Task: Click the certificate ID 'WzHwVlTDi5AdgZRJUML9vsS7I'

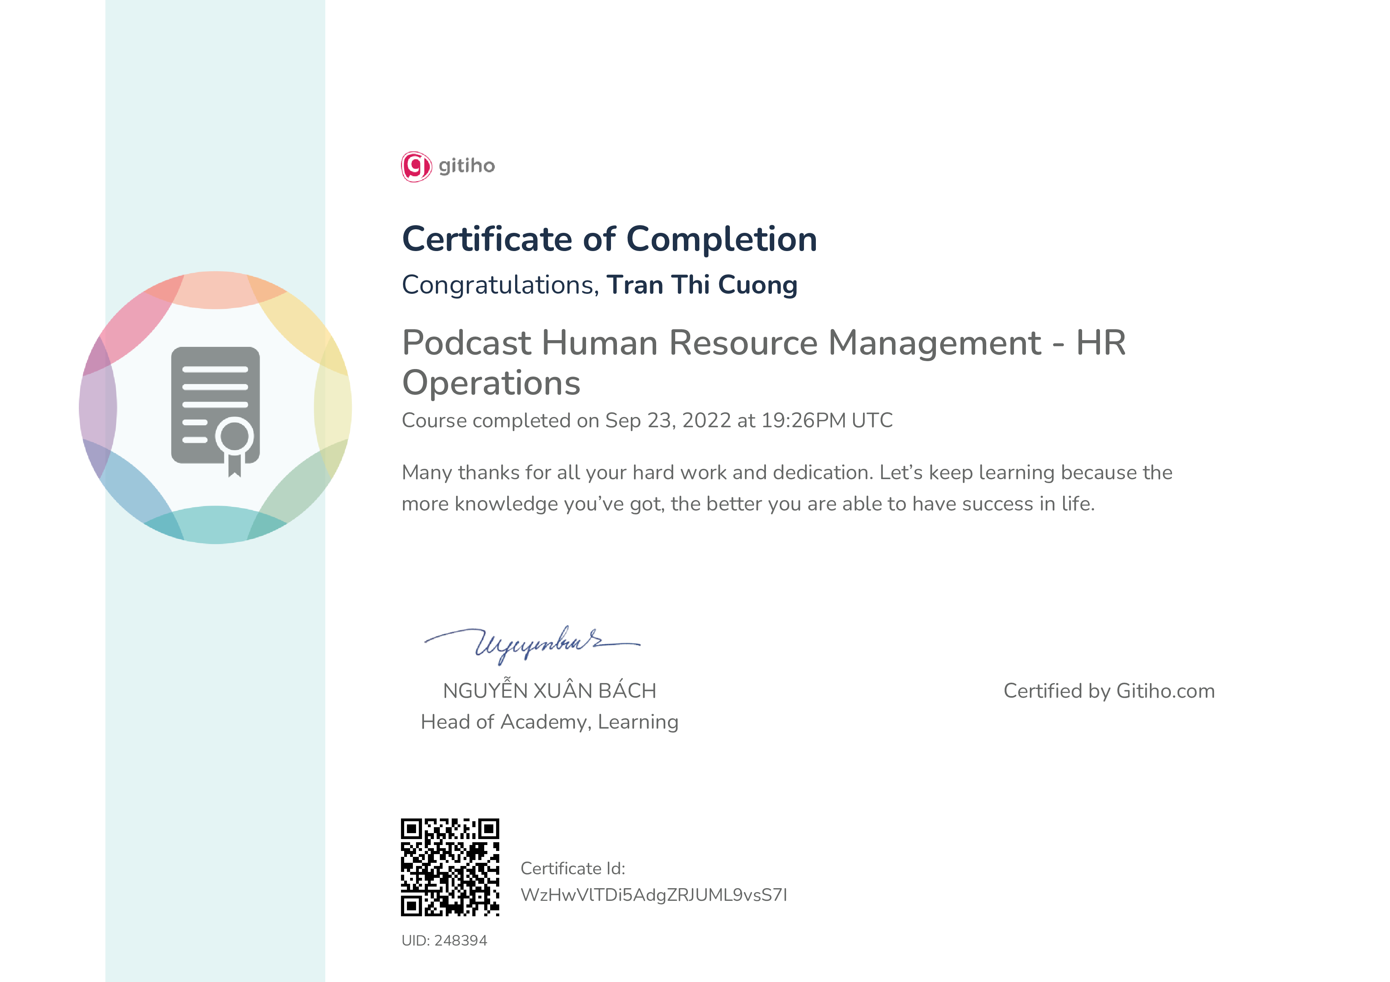Action: (654, 895)
